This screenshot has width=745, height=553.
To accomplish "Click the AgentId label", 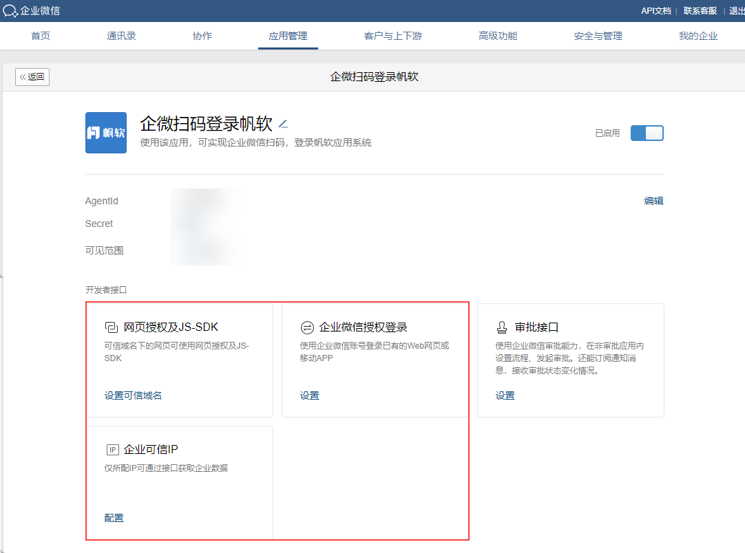I will pyautogui.click(x=102, y=201).
